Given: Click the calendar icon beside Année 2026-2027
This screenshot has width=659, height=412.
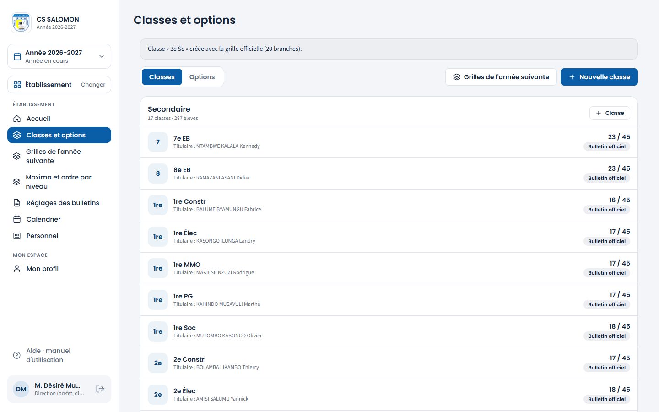Looking at the screenshot, I should pyautogui.click(x=17, y=56).
